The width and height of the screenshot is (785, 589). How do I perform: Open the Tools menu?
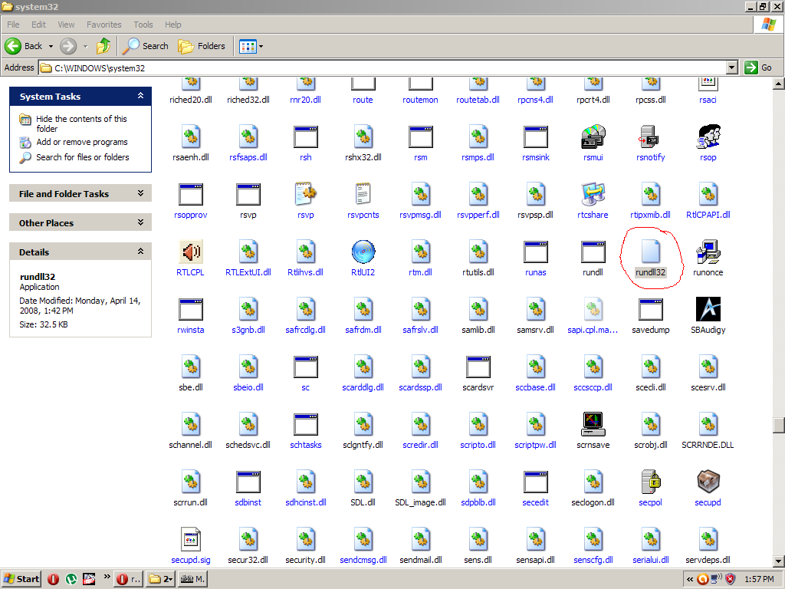pyautogui.click(x=143, y=25)
